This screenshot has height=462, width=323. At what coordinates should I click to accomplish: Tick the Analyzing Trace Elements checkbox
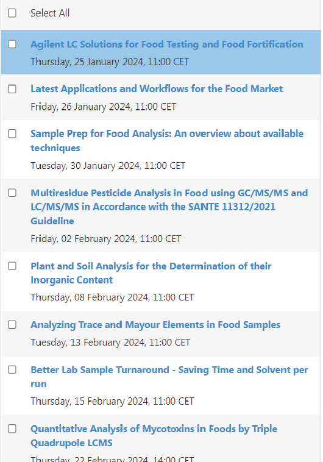tap(12, 325)
